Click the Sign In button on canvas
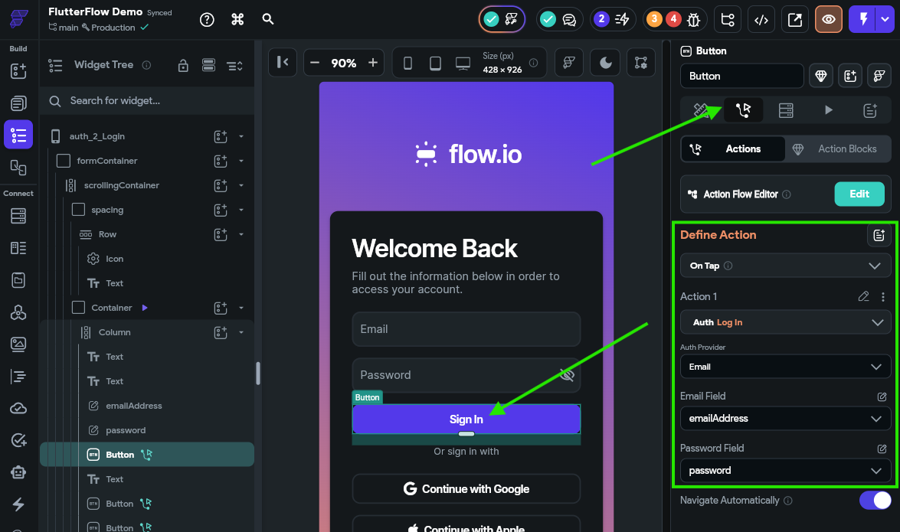The image size is (900, 532). coord(466,419)
